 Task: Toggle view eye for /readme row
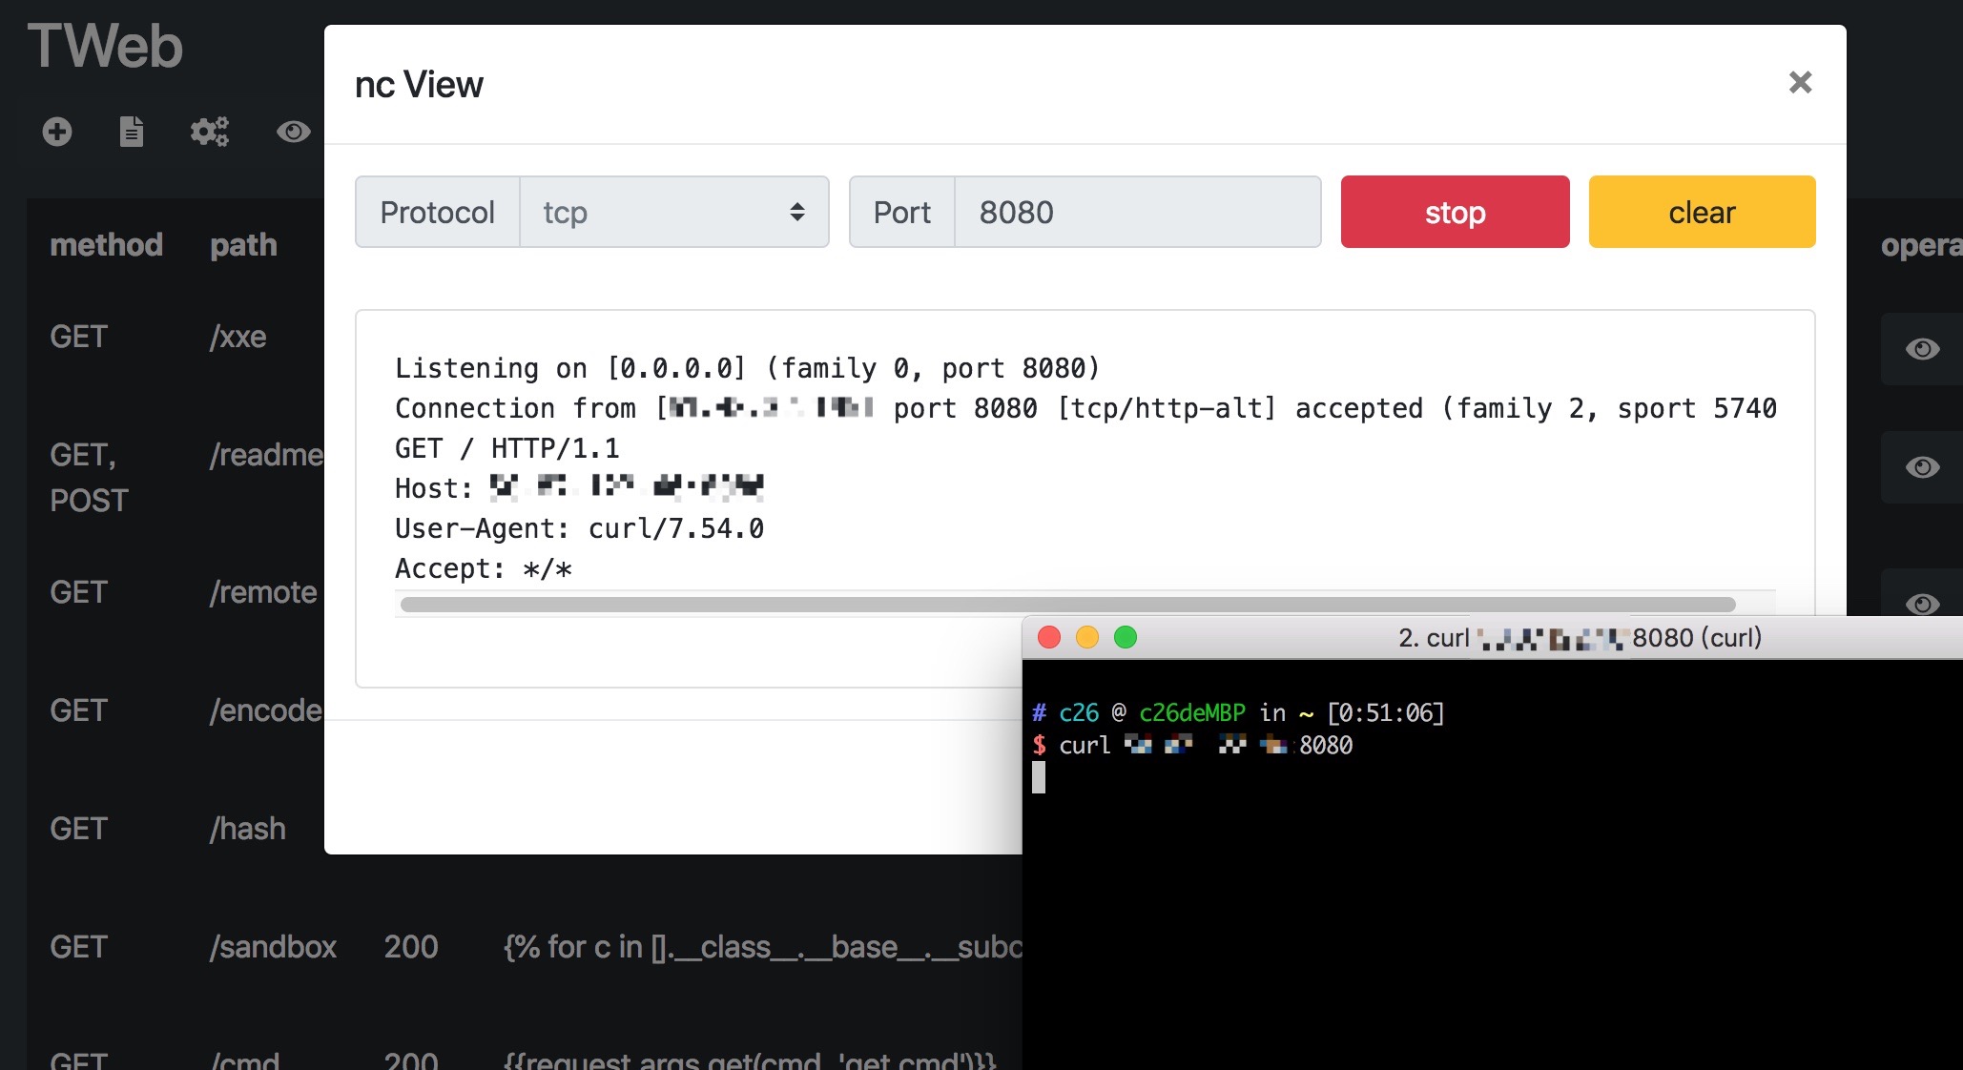[x=1922, y=467]
